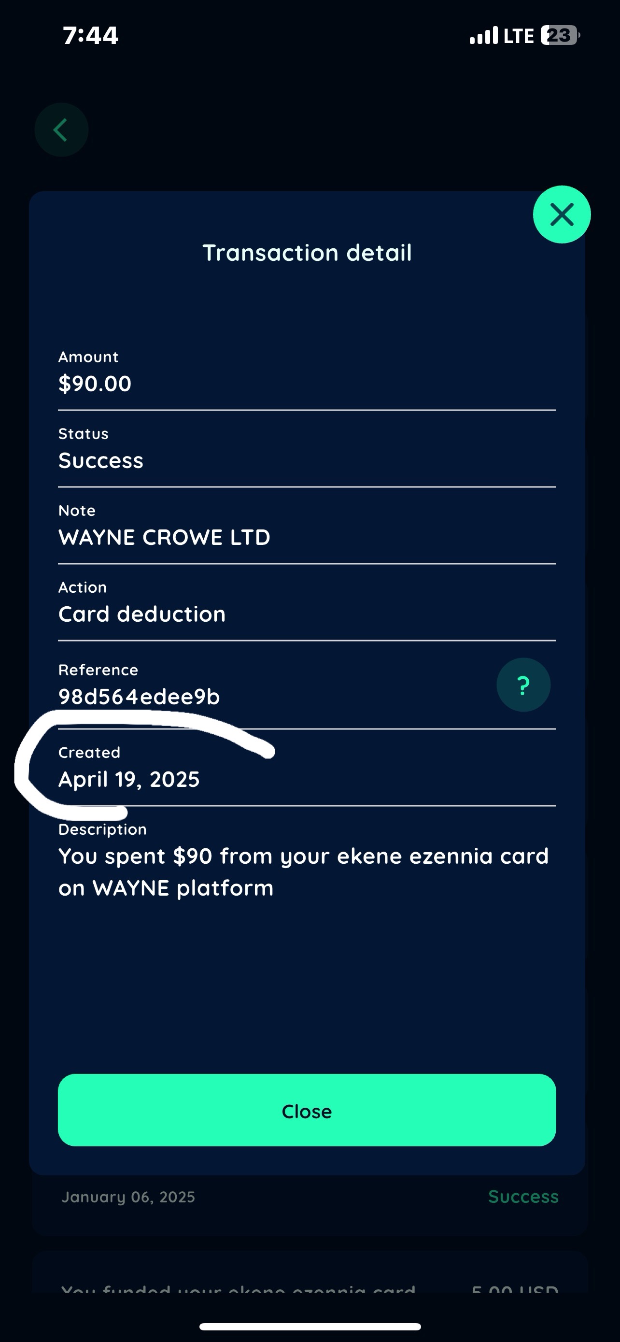The width and height of the screenshot is (620, 1342).
Task: Tap the Transaction detail heading
Action: (x=307, y=253)
